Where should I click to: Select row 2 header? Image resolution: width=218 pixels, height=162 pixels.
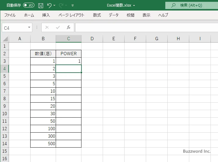click(x=4, y=54)
